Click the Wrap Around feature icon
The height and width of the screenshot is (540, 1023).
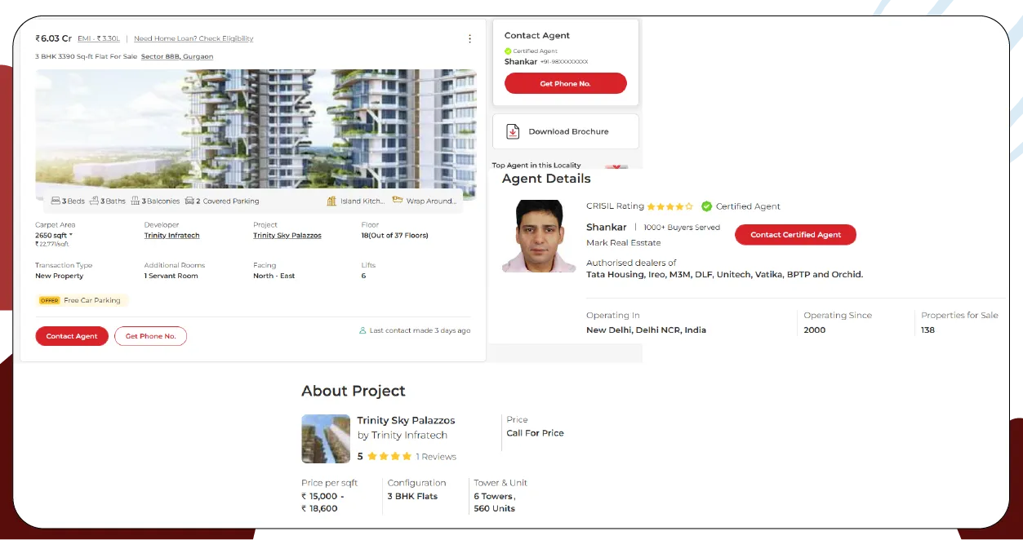tap(398, 200)
